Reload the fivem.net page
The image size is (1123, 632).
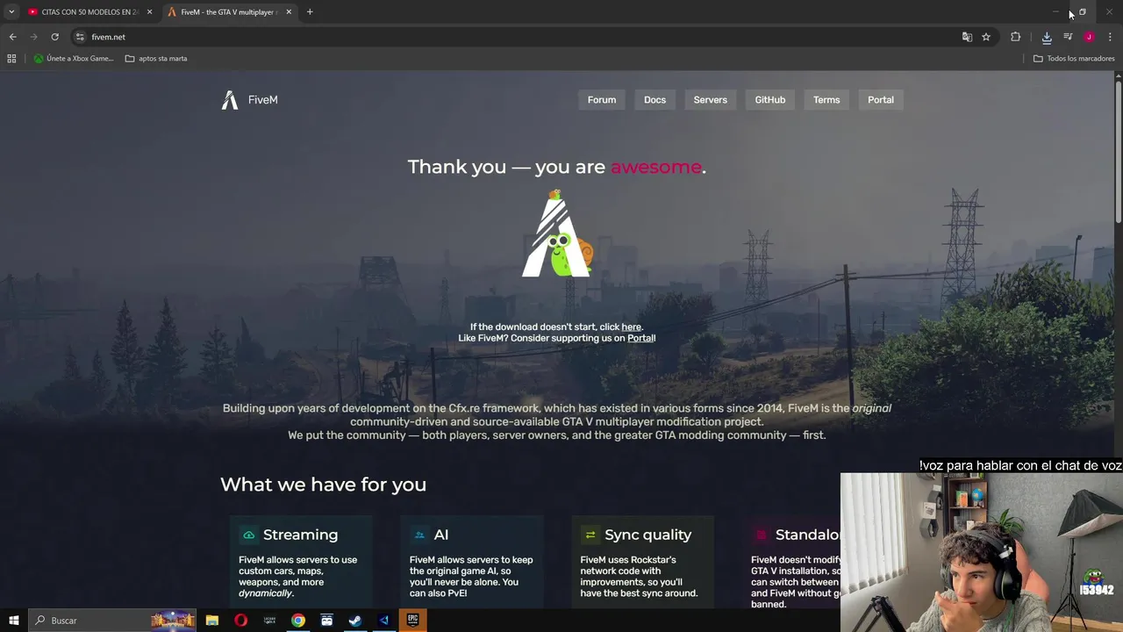click(x=54, y=37)
